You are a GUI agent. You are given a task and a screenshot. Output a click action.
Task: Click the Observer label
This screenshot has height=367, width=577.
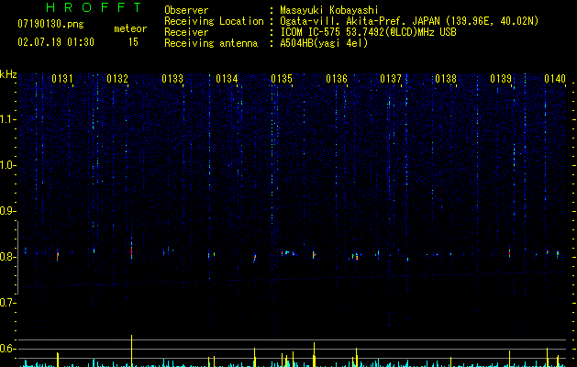pyautogui.click(x=186, y=10)
